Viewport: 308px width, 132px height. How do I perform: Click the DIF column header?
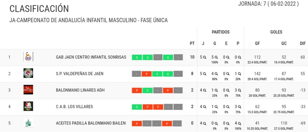pos(303,43)
